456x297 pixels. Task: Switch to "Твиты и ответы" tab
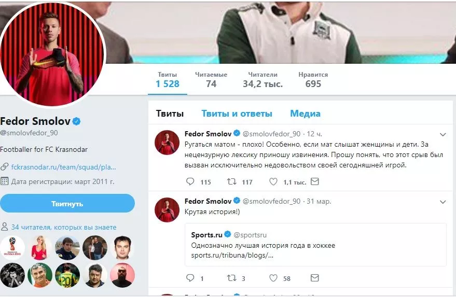point(237,114)
